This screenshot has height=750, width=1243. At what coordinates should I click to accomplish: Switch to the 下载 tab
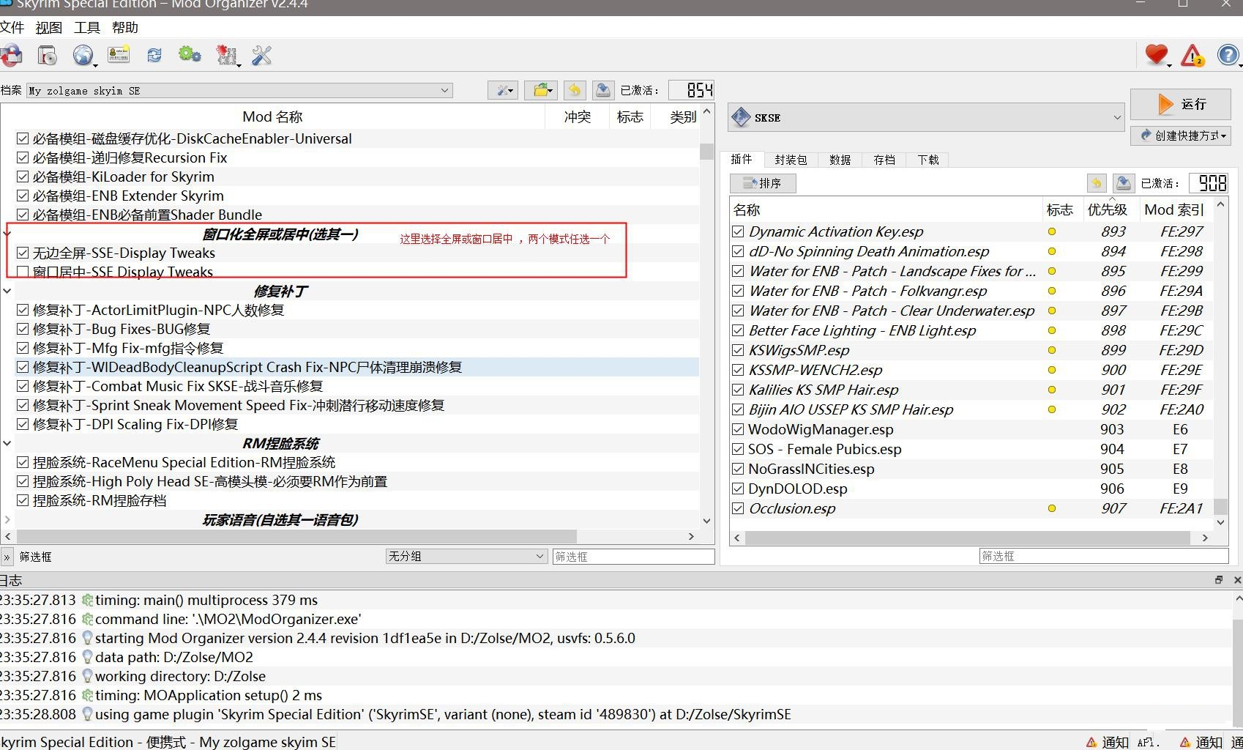click(927, 160)
